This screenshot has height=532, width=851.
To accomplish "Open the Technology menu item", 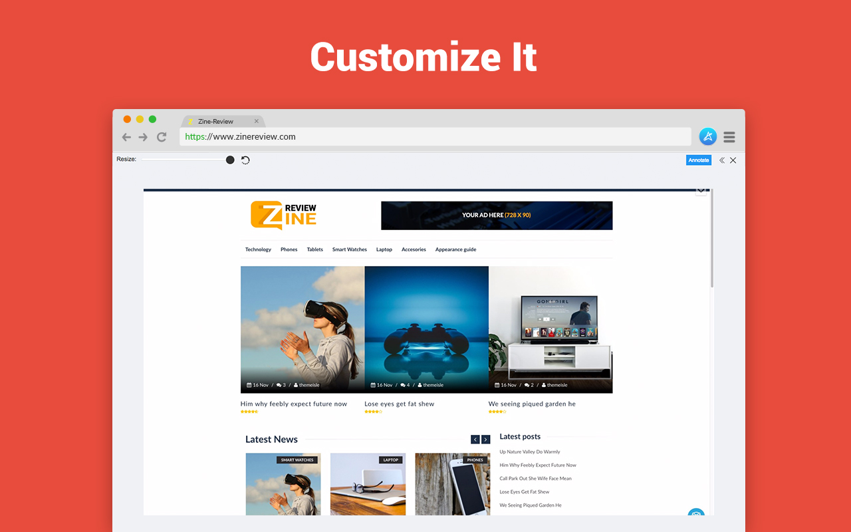I will (x=258, y=249).
